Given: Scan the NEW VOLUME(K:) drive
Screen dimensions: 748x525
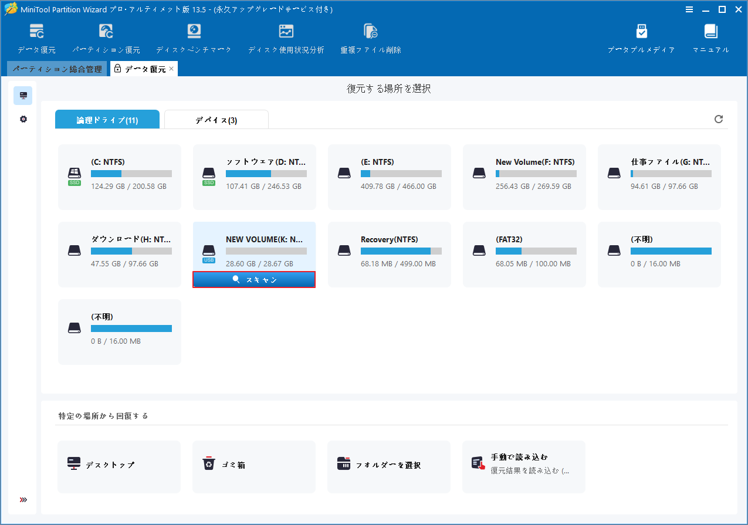Looking at the screenshot, I should point(253,280).
